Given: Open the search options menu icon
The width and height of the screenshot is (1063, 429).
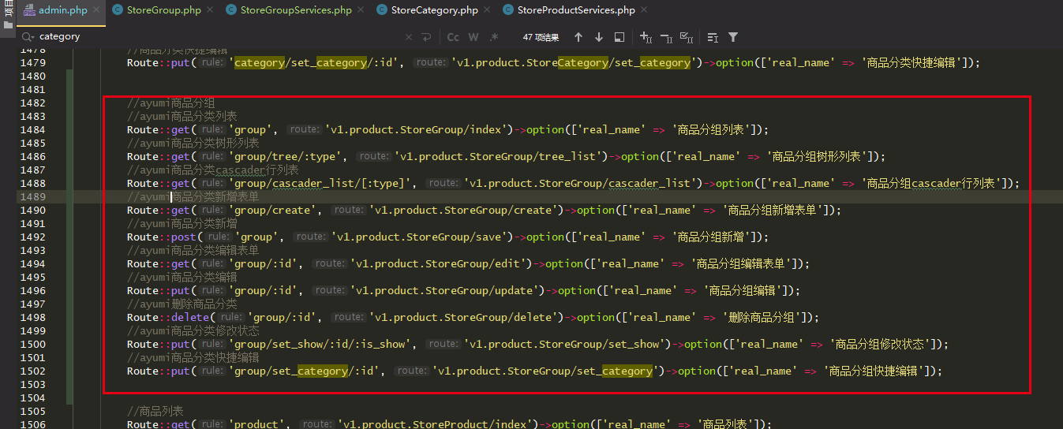Looking at the screenshot, I should 713,36.
